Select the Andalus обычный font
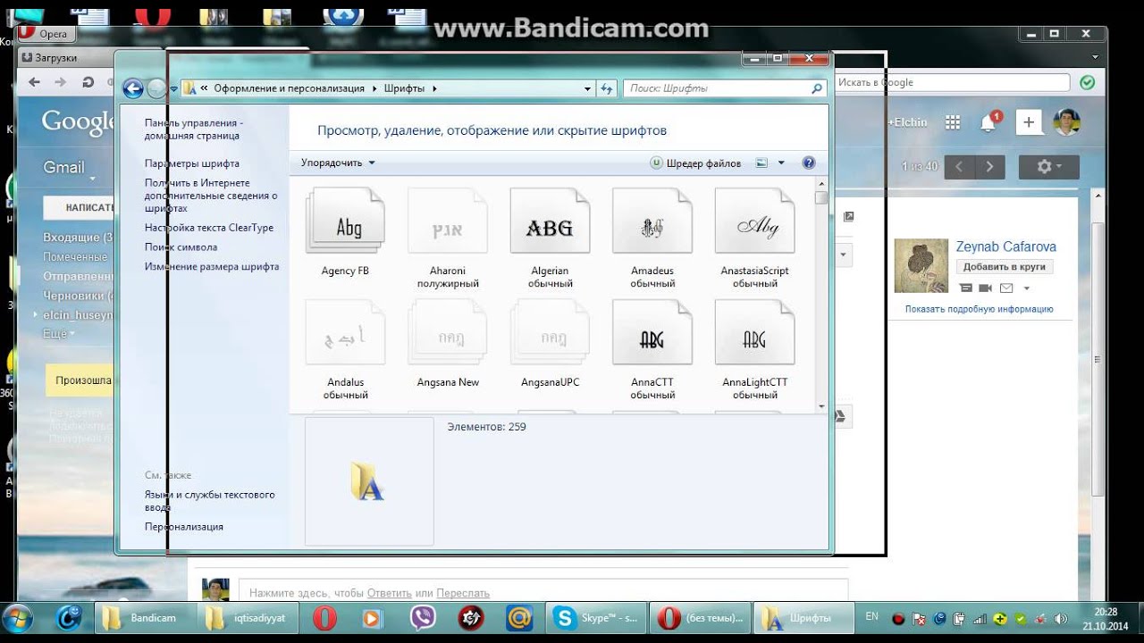This screenshot has height=643, width=1144. 345,349
